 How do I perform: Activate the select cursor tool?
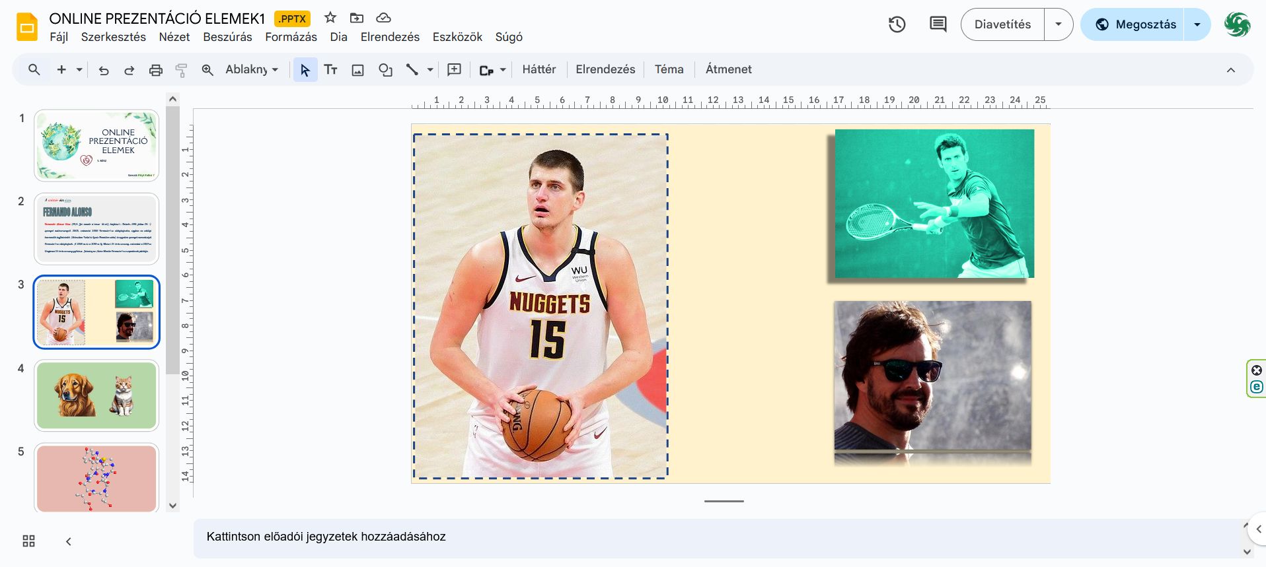click(x=305, y=70)
